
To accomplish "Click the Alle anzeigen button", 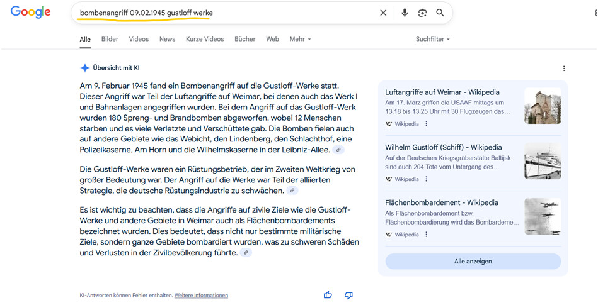I will click(x=473, y=262).
